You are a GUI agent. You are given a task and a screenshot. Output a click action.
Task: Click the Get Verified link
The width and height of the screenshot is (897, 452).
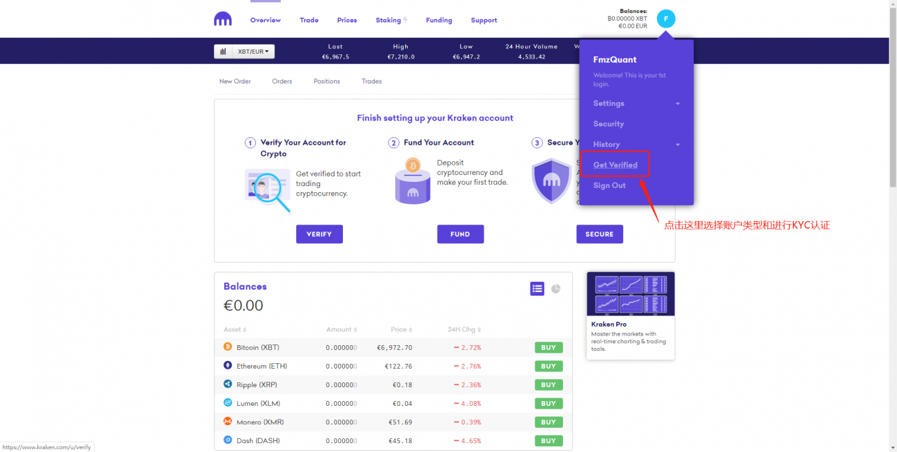tap(615, 165)
